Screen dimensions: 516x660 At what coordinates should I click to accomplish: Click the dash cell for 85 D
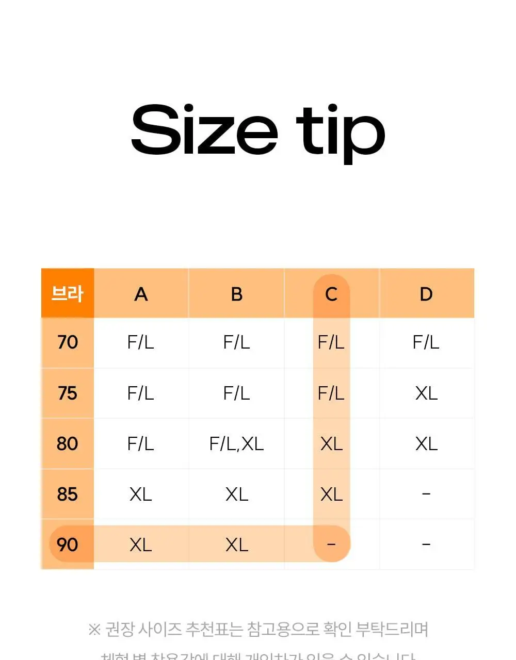click(x=427, y=494)
